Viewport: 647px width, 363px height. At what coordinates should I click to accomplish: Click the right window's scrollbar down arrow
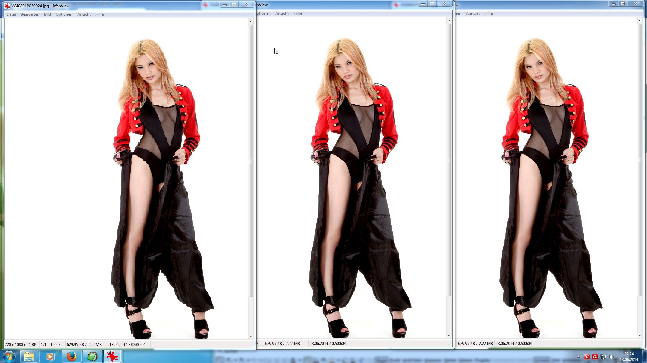click(x=639, y=335)
